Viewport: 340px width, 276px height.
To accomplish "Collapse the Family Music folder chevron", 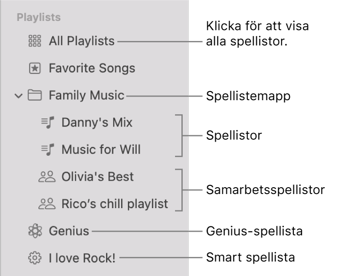I will coord(18,96).
